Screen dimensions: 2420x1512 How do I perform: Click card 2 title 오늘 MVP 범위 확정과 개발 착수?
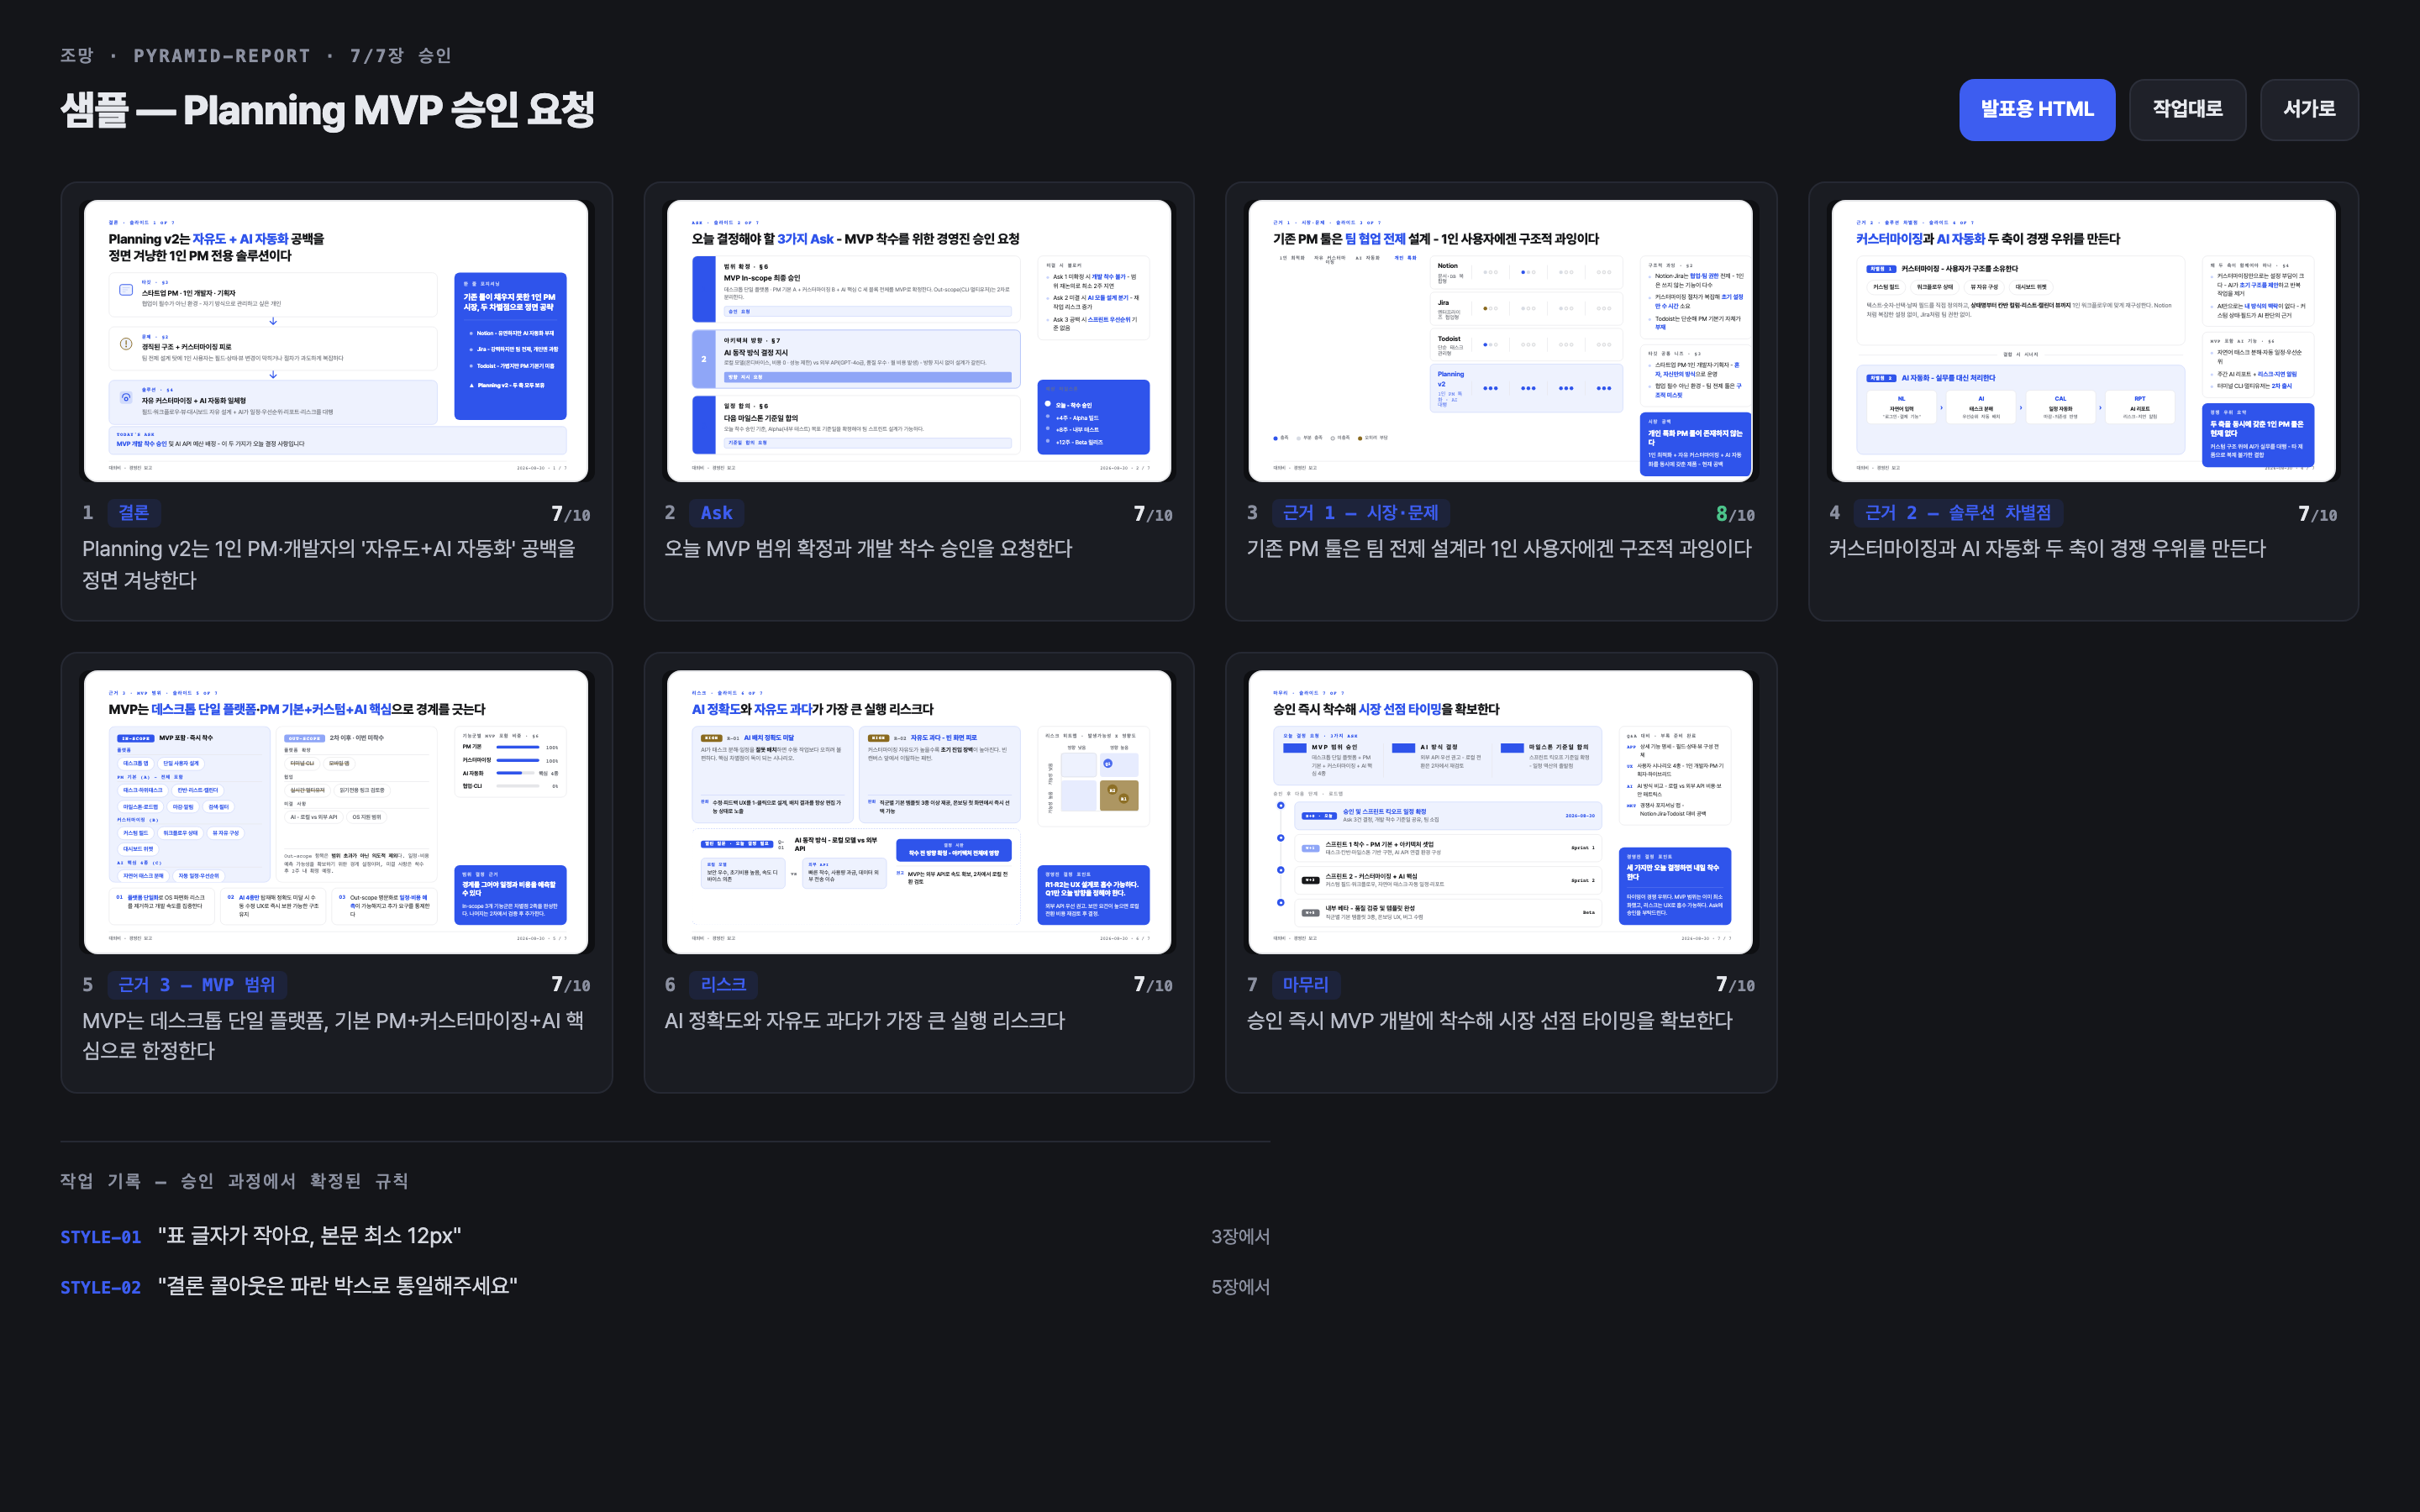(x=868, y=549)
